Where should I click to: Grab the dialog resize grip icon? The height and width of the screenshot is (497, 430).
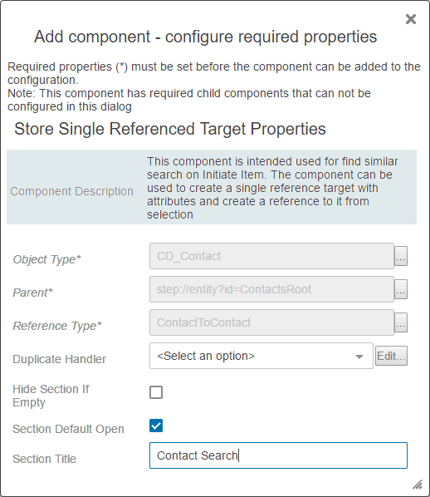418,485
